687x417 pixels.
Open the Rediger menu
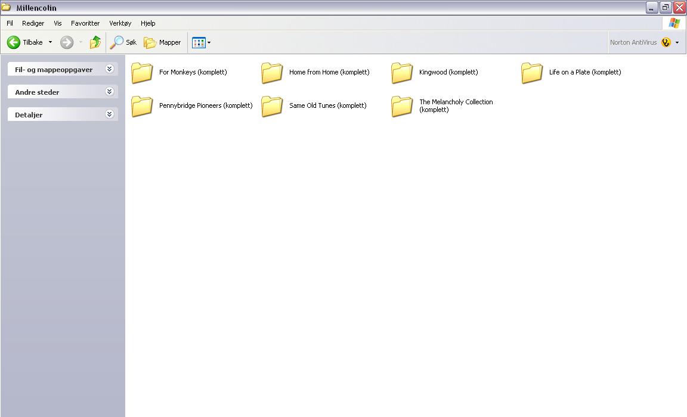coord(33,23)
